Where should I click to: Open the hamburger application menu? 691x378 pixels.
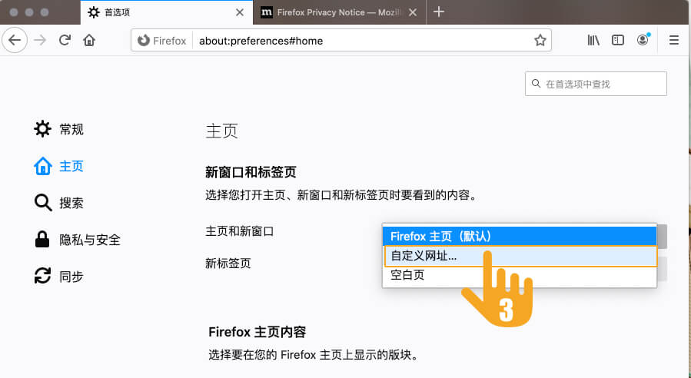tap(674, 41)
